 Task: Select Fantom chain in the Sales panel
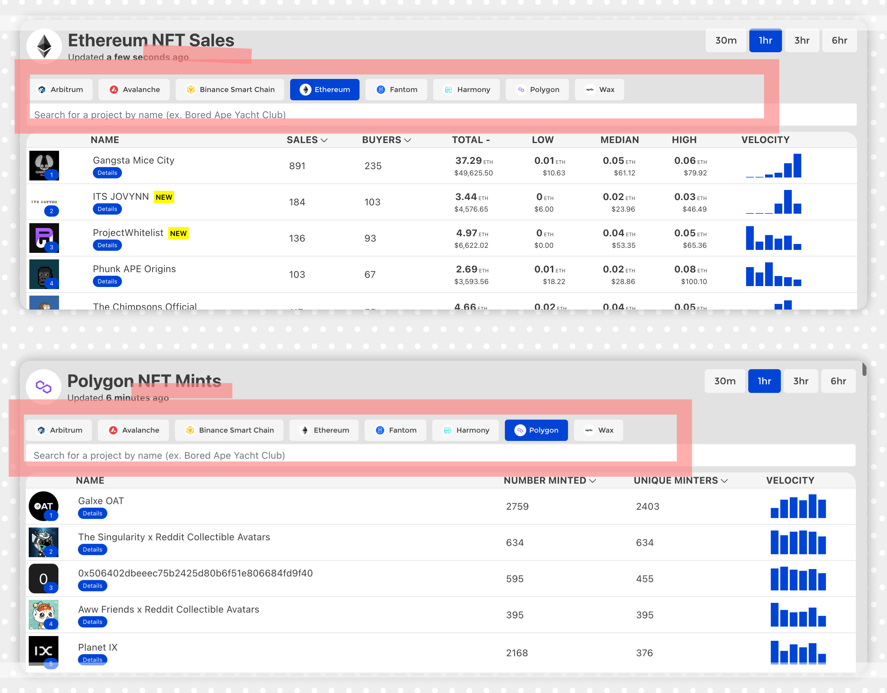[x=396, y=89]
